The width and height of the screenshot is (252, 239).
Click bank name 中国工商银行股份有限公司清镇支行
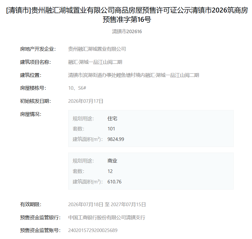coord(107,217)
